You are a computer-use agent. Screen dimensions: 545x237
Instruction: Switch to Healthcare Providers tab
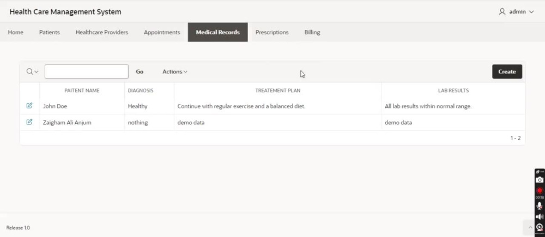coord(102,32)
